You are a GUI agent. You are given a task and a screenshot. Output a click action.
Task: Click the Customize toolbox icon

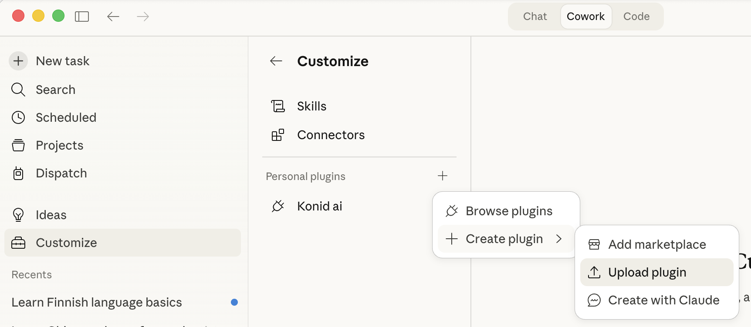point(18,243)
